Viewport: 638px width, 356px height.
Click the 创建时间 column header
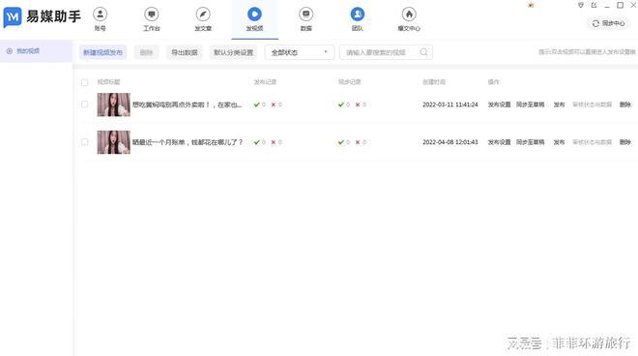pyautogui.click(x=434, y=82)
